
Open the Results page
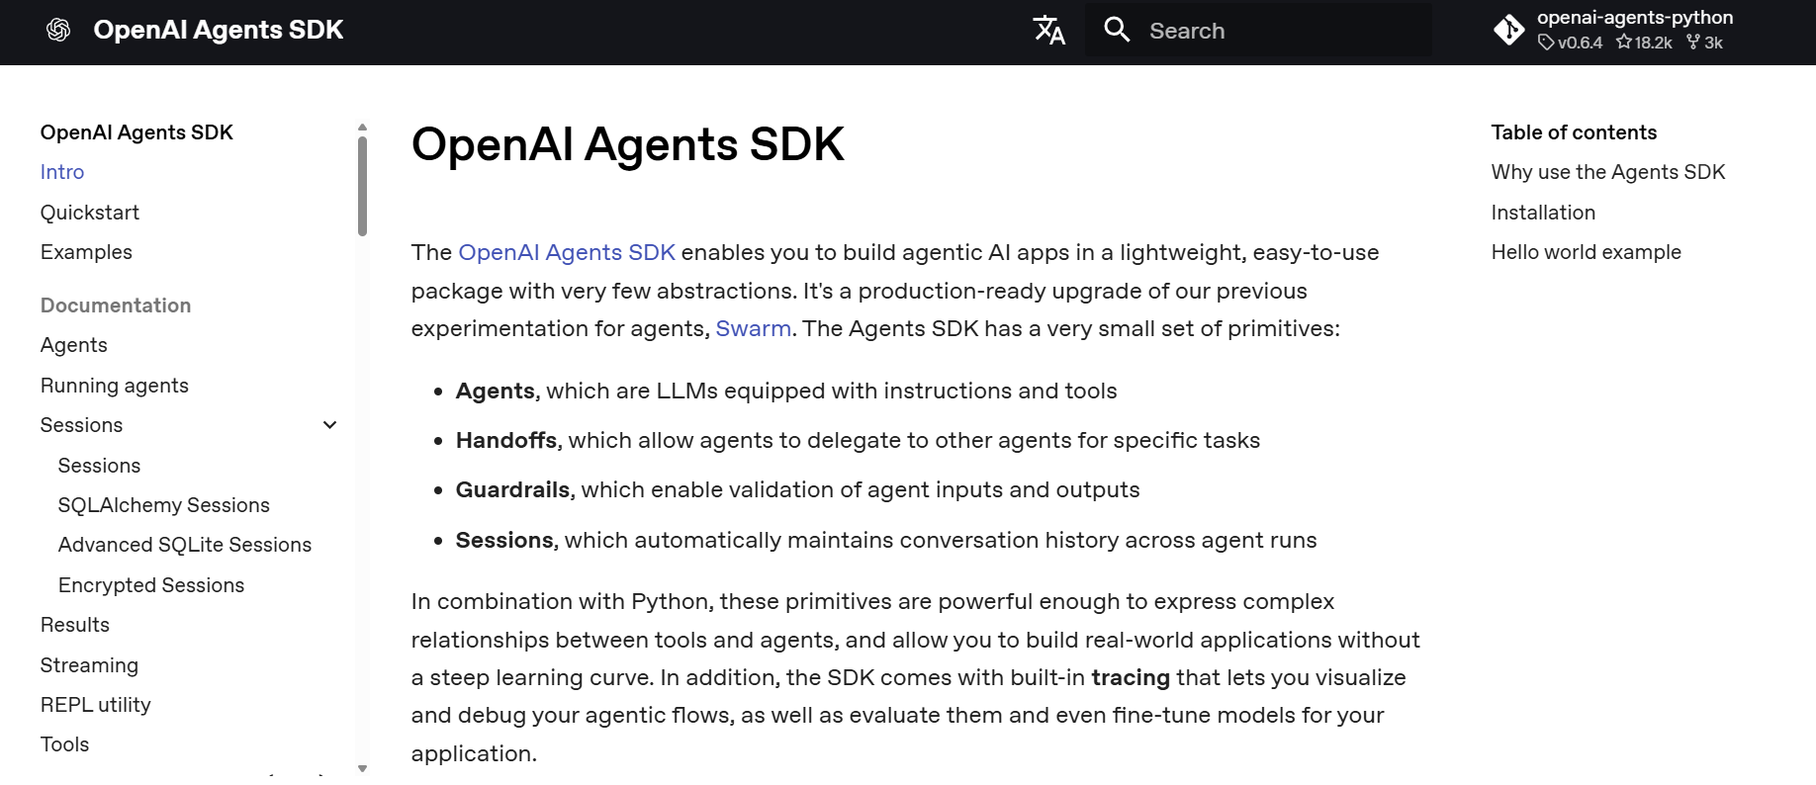[75, 625]
